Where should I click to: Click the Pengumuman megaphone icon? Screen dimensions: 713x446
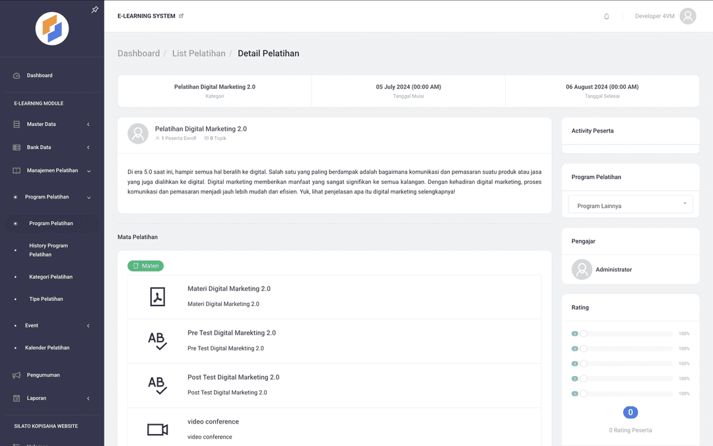point(17,375)
